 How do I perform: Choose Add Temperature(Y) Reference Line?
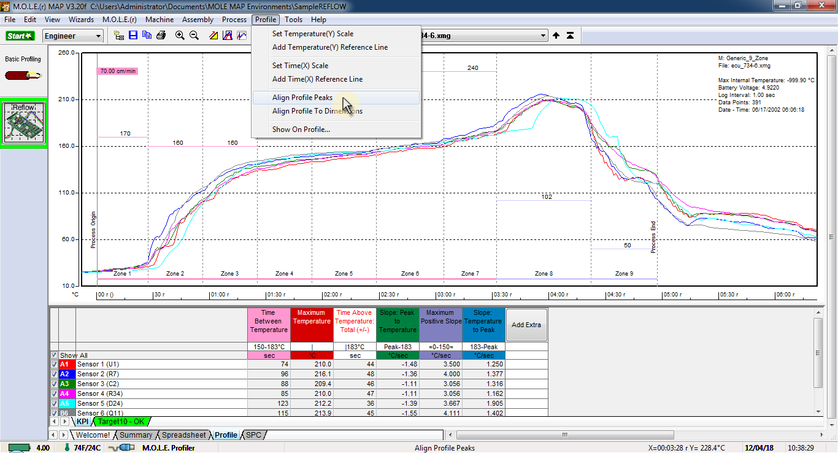(x=336, y=47)
